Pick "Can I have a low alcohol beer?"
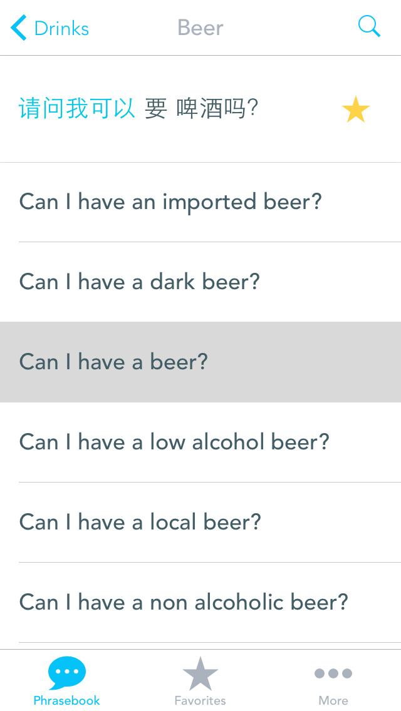Image resolution: width=401 pixels, height=711 pixels. [174, 442]
